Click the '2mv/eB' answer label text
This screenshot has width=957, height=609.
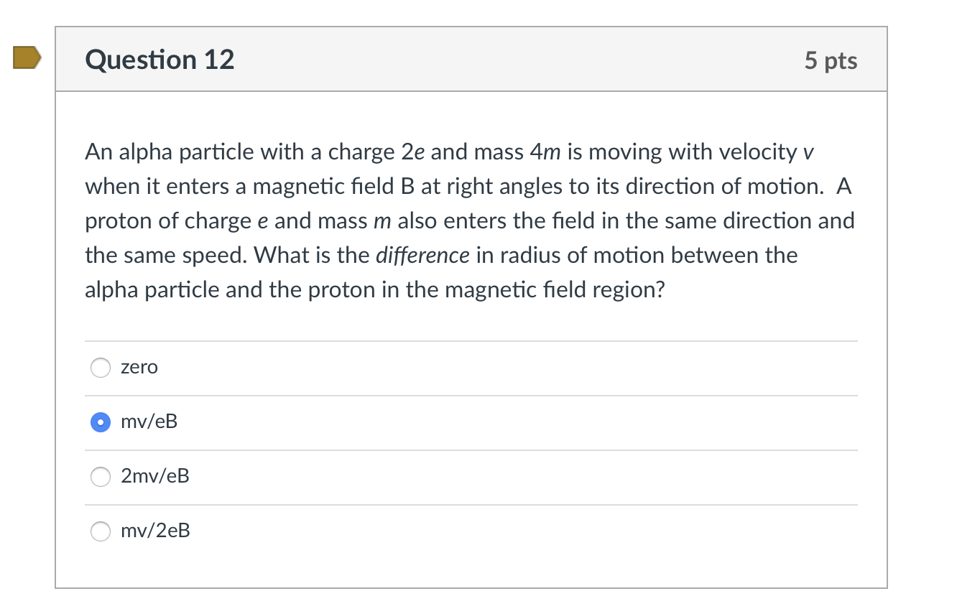(x=155, y=476)
